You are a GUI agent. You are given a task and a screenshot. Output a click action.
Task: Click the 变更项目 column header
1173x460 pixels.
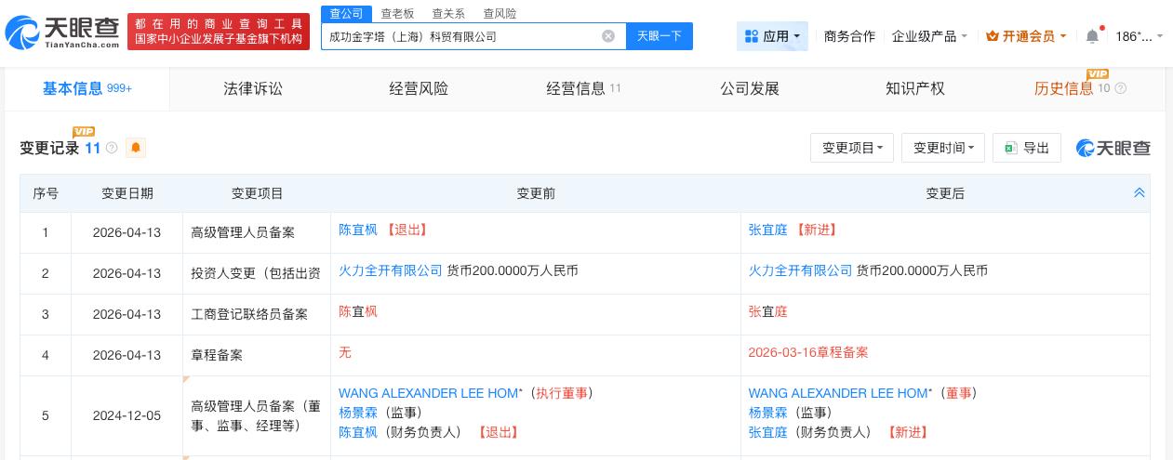pos(258,193)
